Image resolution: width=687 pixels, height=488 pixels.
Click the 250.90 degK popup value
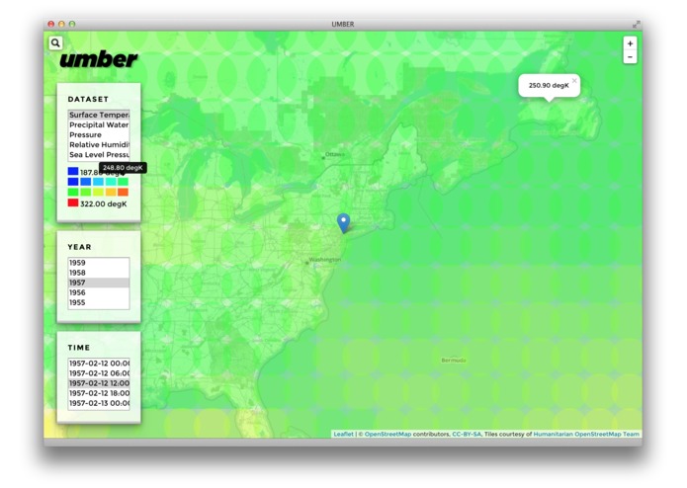pos(549,85)
